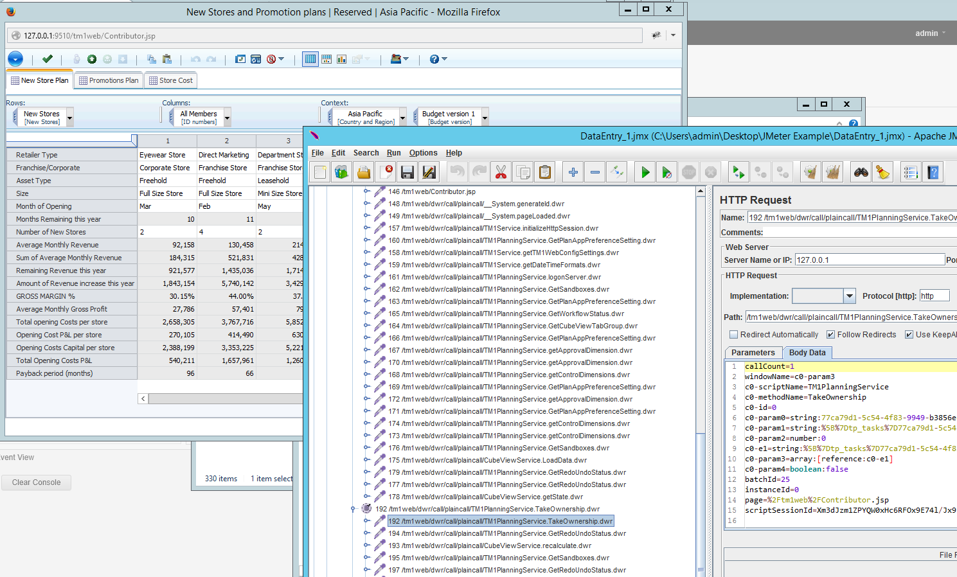Click the Copy icon in JMeter toolbar
The width and height of the screenshot is (957, 577).
click(523, 172)
